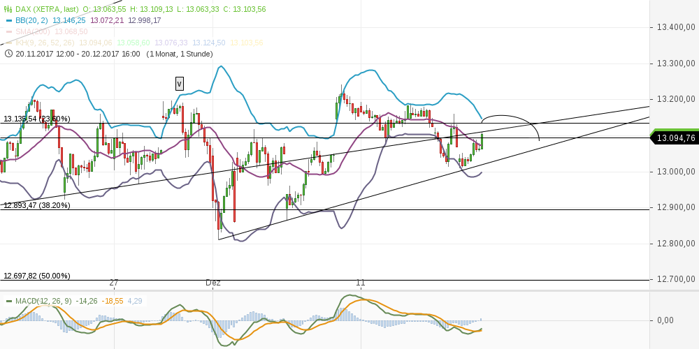The width and height of the screenshot is (699, 349).
Task: Click the 12.697,82 (50.00%) Fibonacci label
Action: (37, 276)
